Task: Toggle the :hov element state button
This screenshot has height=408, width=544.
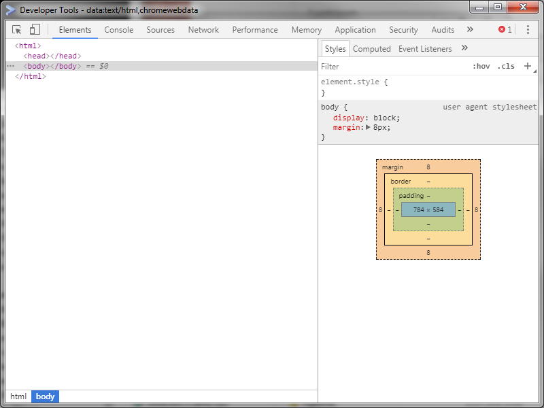Action: coord(481,66)
